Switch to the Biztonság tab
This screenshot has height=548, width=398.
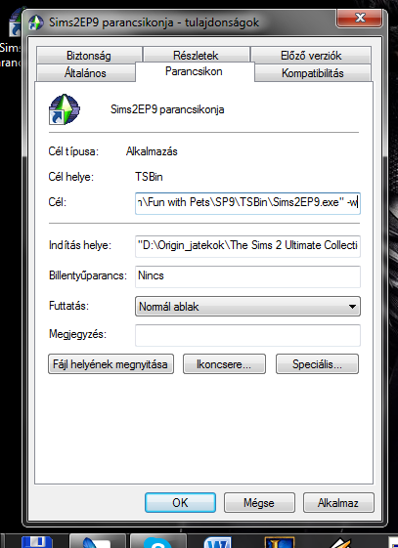(x=89, y=56)
